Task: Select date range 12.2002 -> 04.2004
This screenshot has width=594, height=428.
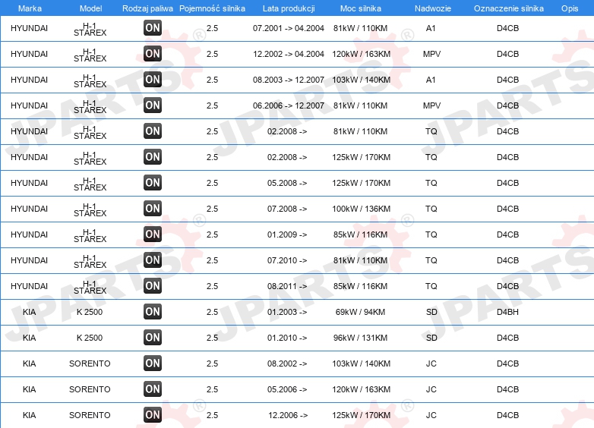Action: [289, 54]
